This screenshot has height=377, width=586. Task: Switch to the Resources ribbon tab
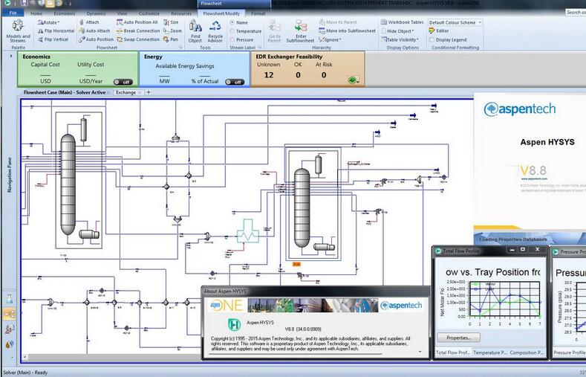click(x=181, y=13)
